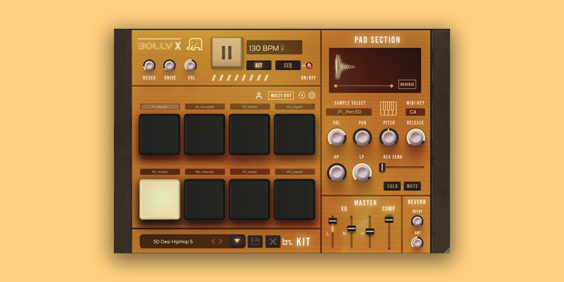The height and width of the screenshot is (282, 564).
Task: Delete the kit with the X icon
Action: coord(273,241)
